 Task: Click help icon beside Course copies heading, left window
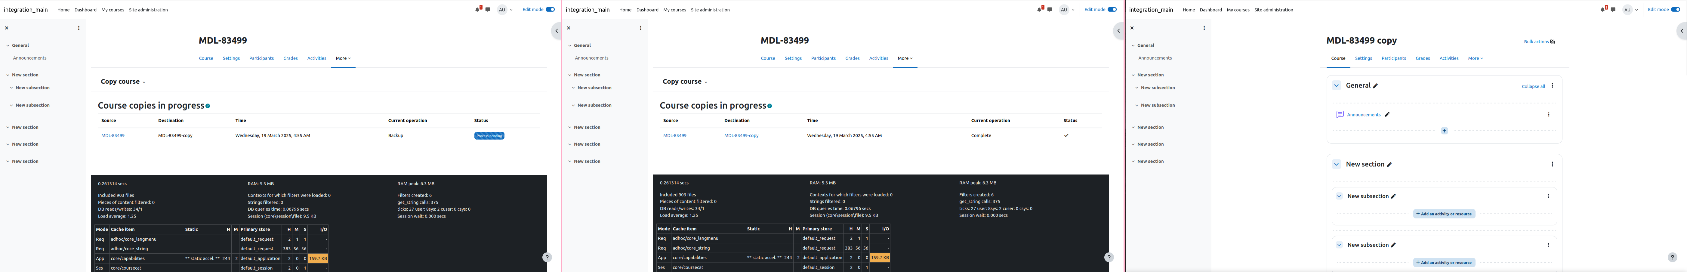point(208,106)
